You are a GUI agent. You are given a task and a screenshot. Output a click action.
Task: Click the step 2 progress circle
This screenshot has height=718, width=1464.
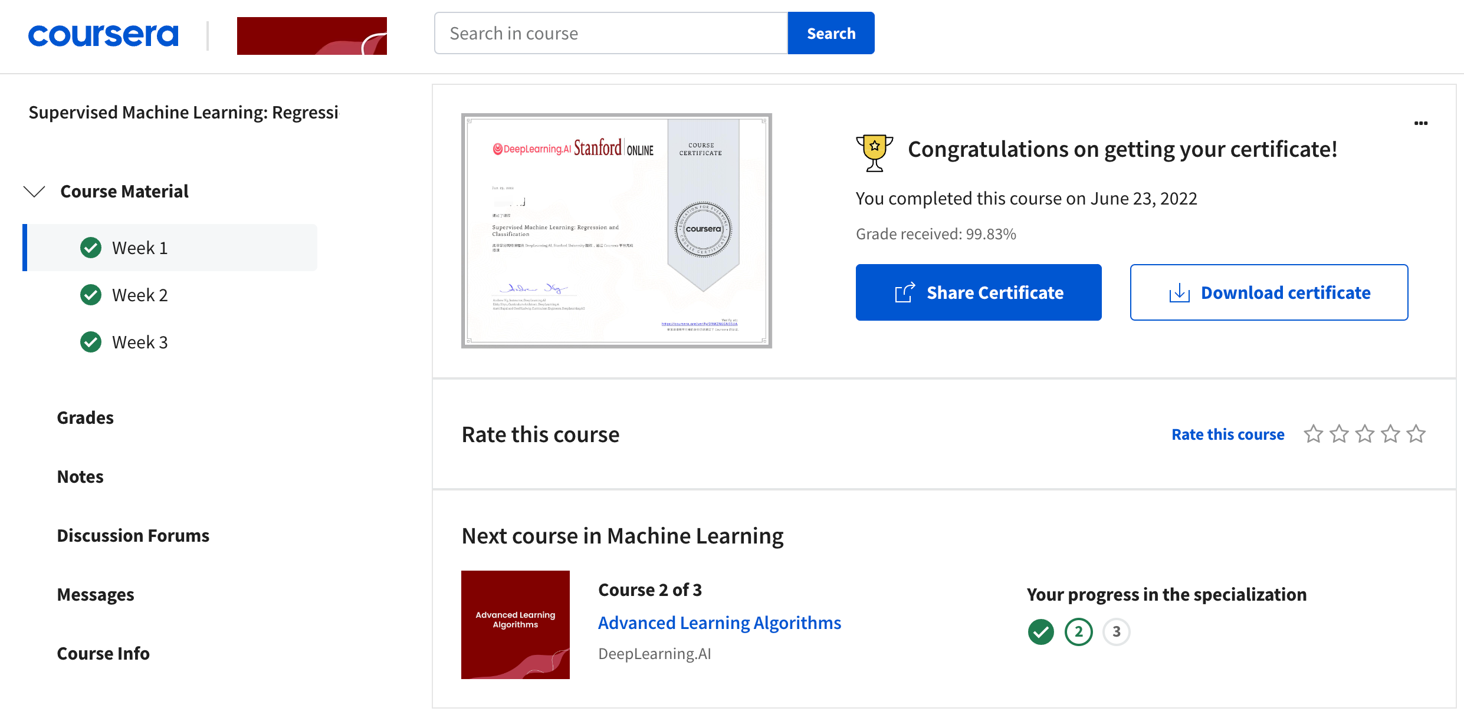[x=1079, y=632]
